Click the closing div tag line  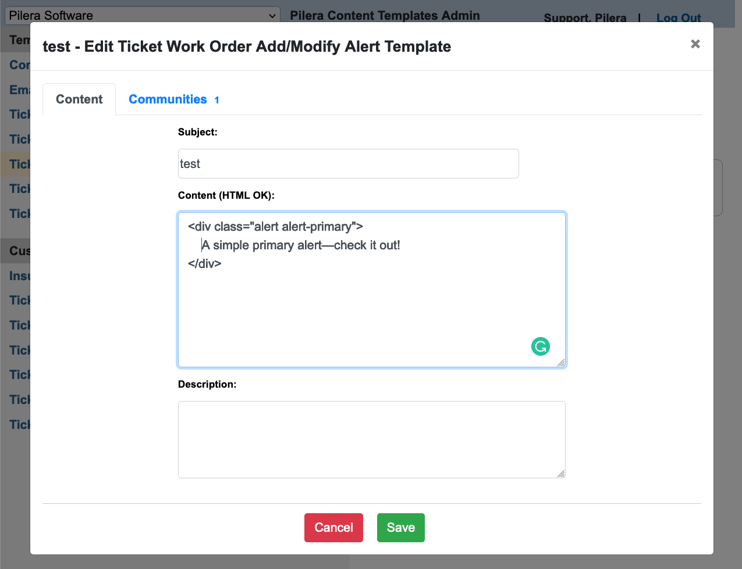point(205,263)
